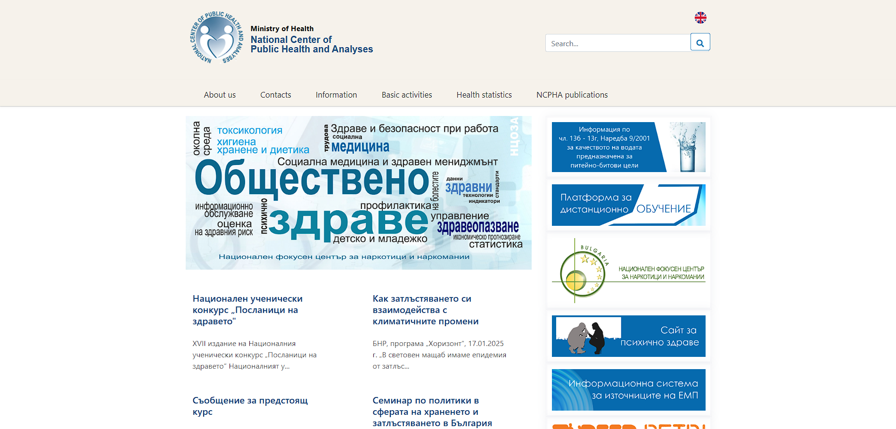This screenshot has width=896, height=429.
Task: Switch site language using the British flag icon
Action: coord(700,18)
